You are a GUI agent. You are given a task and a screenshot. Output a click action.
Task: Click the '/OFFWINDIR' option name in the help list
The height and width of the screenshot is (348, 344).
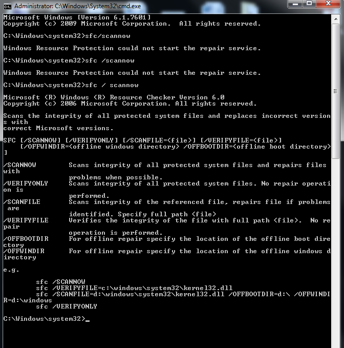(24, 251)
